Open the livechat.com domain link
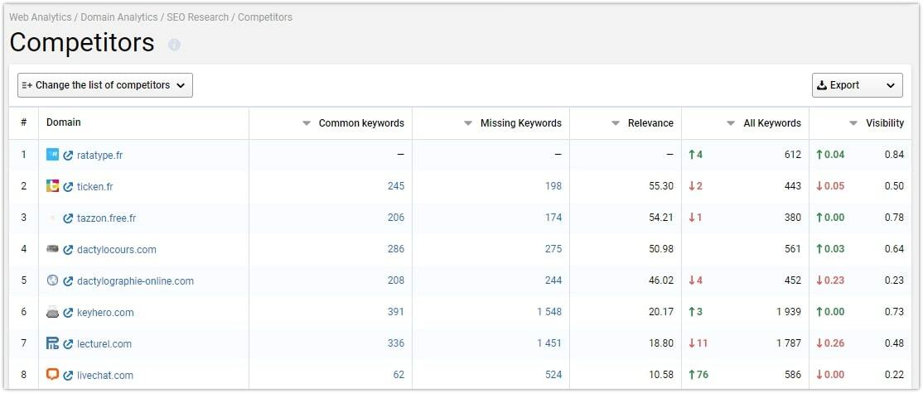 105,376
